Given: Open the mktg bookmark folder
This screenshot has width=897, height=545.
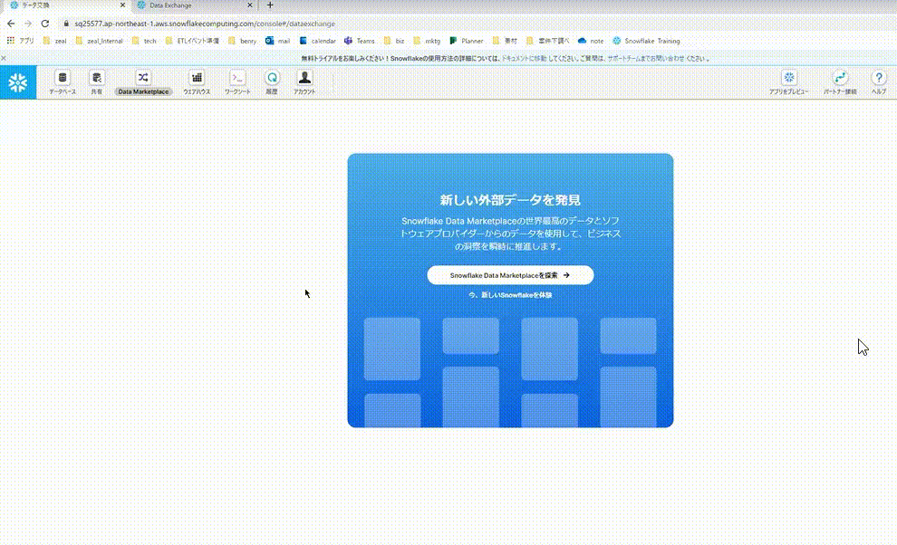Looking at the screenshot, I should pyautogui.click(x=427, y=41).
